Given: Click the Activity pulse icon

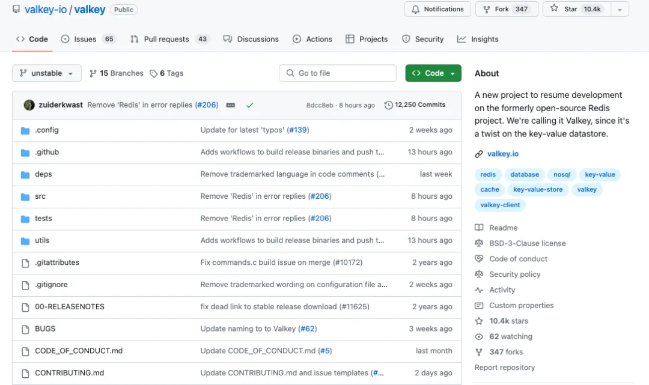Looking at the screenshot, I should 479,290.
